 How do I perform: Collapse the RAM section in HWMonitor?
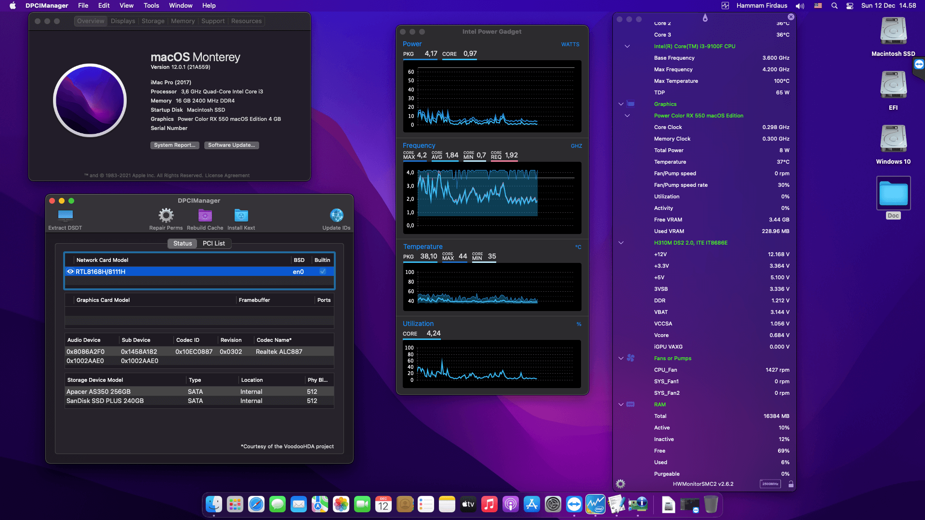click(x=621, y=404)
